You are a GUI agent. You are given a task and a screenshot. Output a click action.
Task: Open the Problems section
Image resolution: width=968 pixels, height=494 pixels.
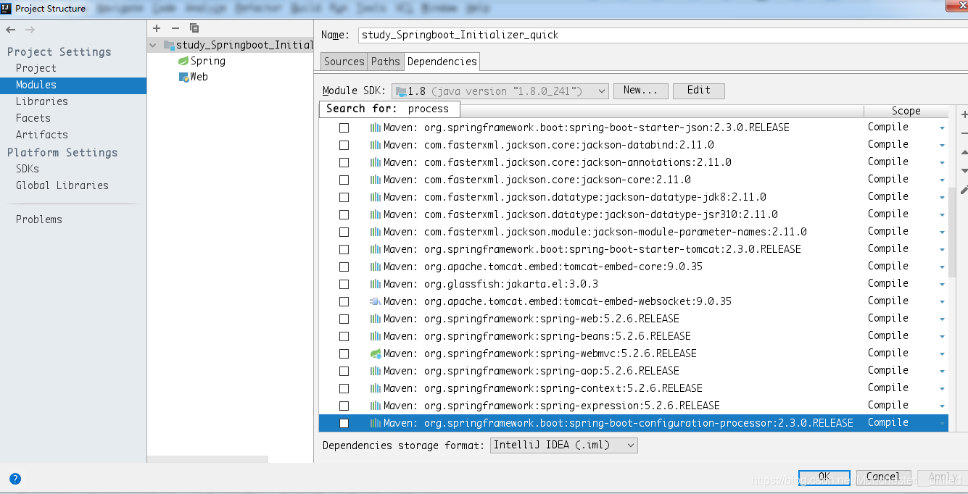pos(39,219)
